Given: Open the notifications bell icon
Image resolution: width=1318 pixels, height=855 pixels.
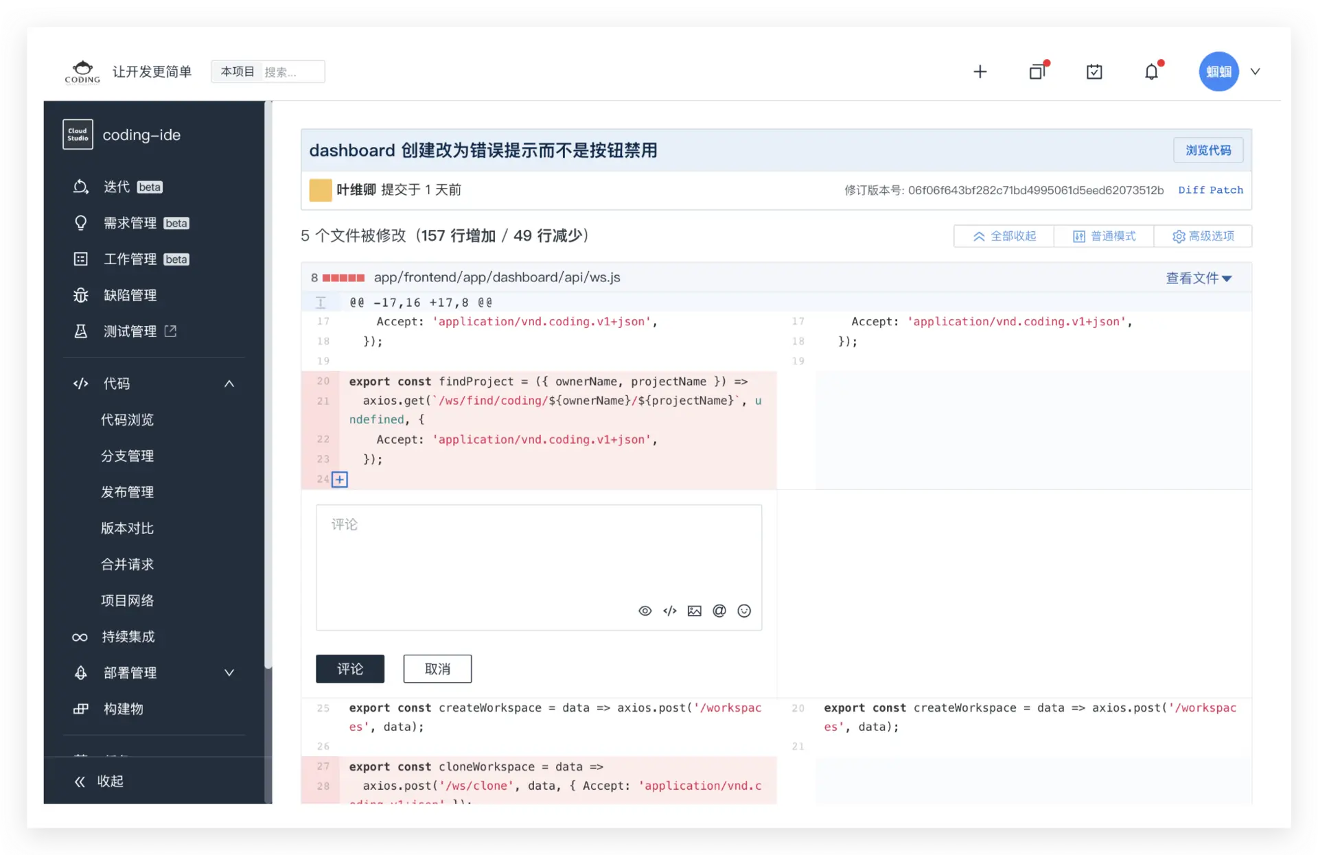Looking at the screenshot, I should click(x=1151, y=71).
